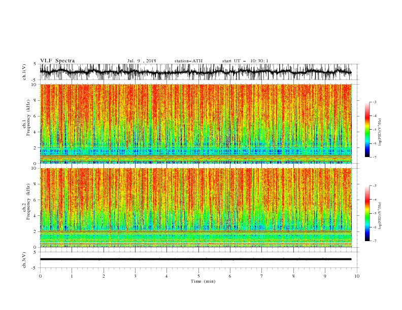Click time axis tick label "7"

click(262, 276)
